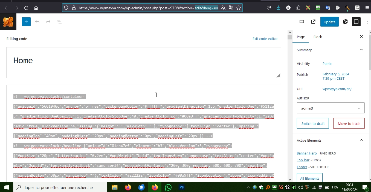The image size is (371, 192).
Task: Click the volume speaker tray icon
Action: [x=301, y=187]
